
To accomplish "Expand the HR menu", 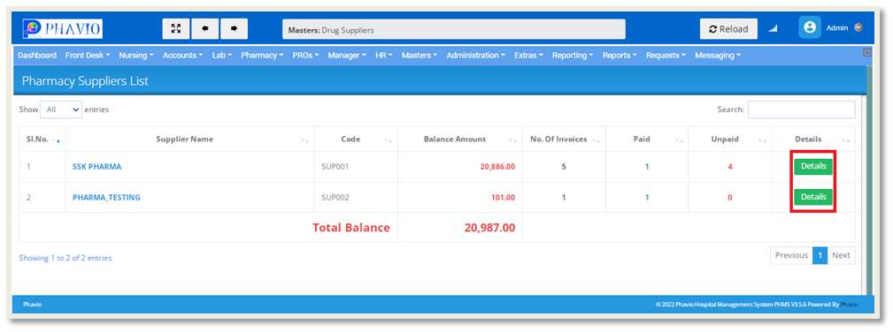I will [384, 56].
